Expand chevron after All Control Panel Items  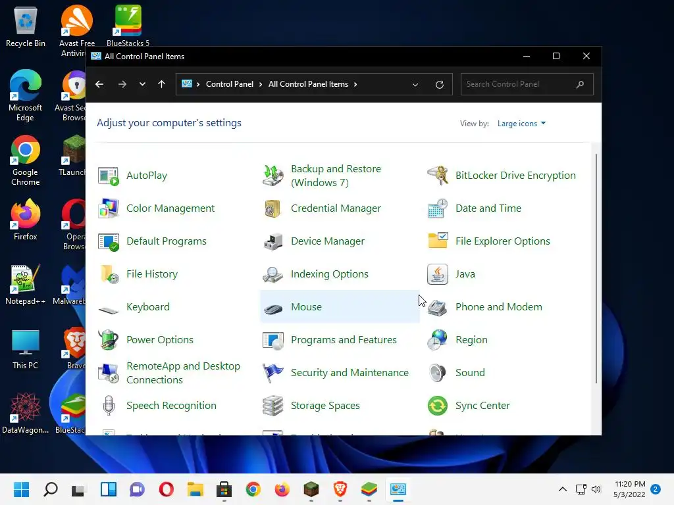point(355,84)
